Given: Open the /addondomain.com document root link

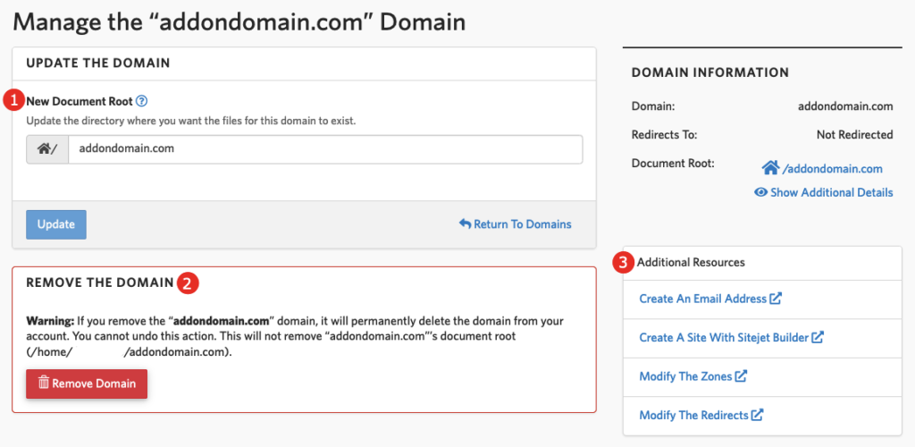Looking at the screenshot, I should pos(822,169).
